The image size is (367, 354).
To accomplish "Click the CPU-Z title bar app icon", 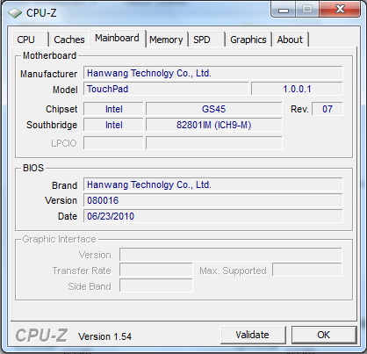I will pyautogui.click(x=15, y=13).
